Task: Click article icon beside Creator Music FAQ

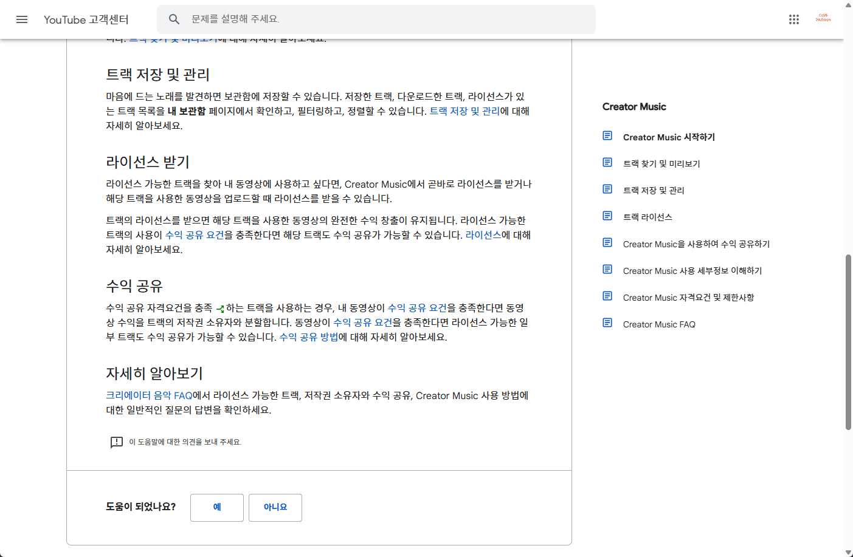Action: (x=607, y=323)
